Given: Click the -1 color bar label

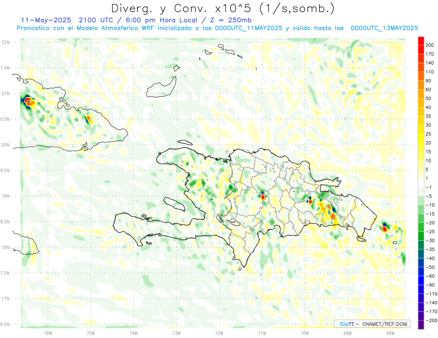Looking at the screenshot, I should pyautogui.click(x=429, y=187).
